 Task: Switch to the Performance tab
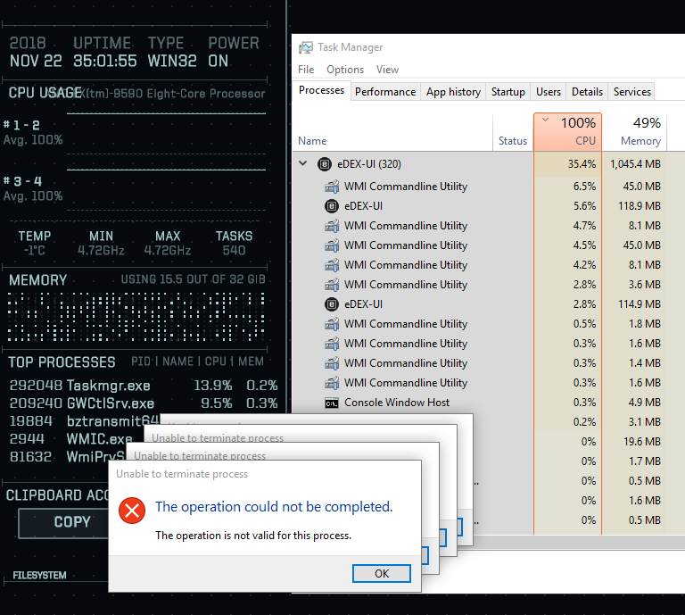(385, 92)
